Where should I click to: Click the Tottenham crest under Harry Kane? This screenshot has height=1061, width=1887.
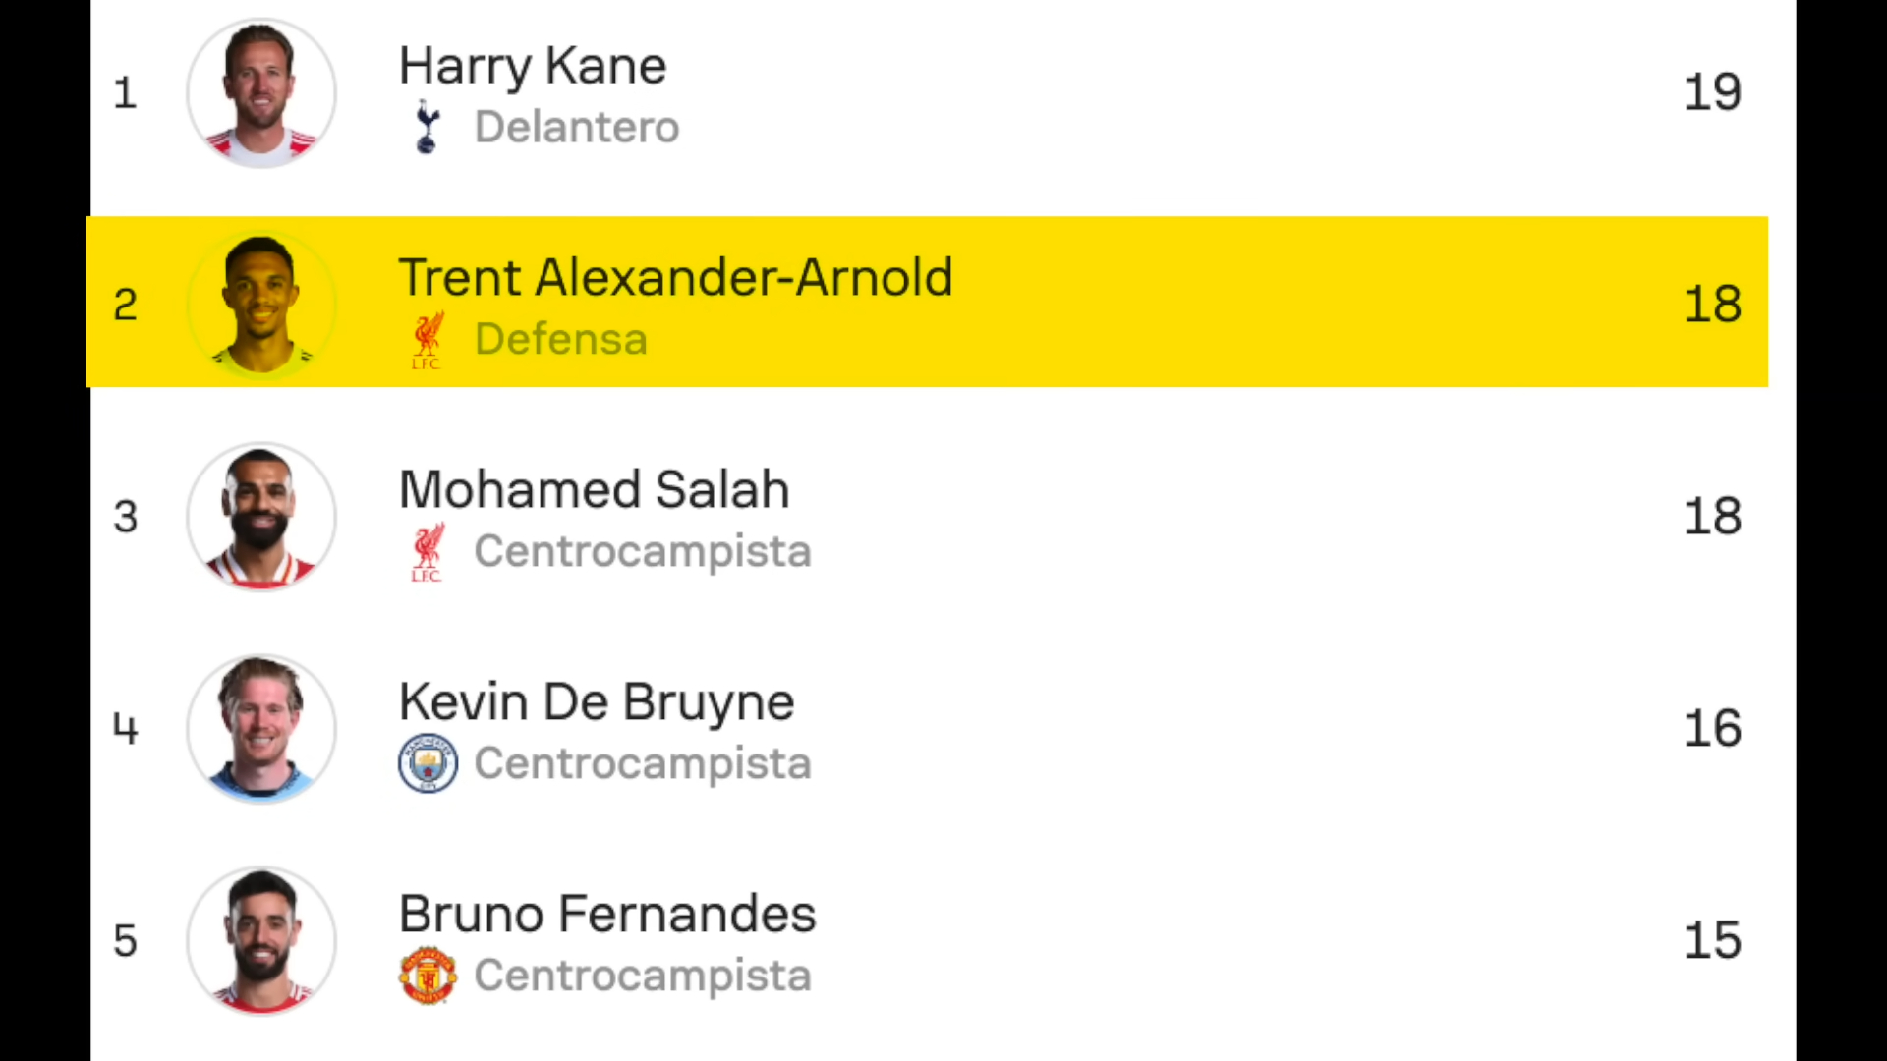point(427,127)
